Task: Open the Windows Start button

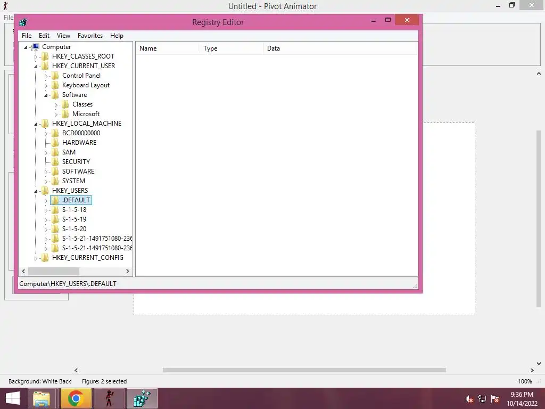Action: (x=13, y=398)
